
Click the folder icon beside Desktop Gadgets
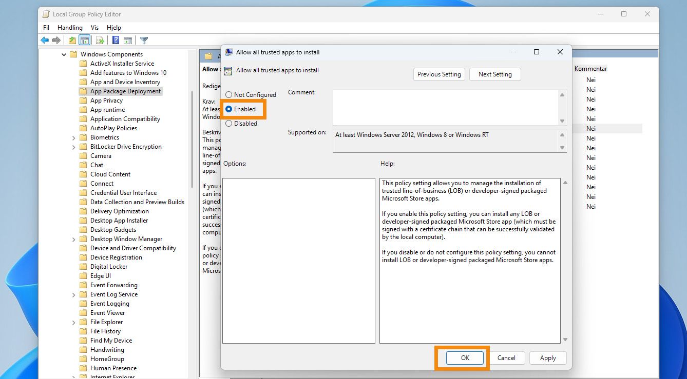tap(83, 230)
